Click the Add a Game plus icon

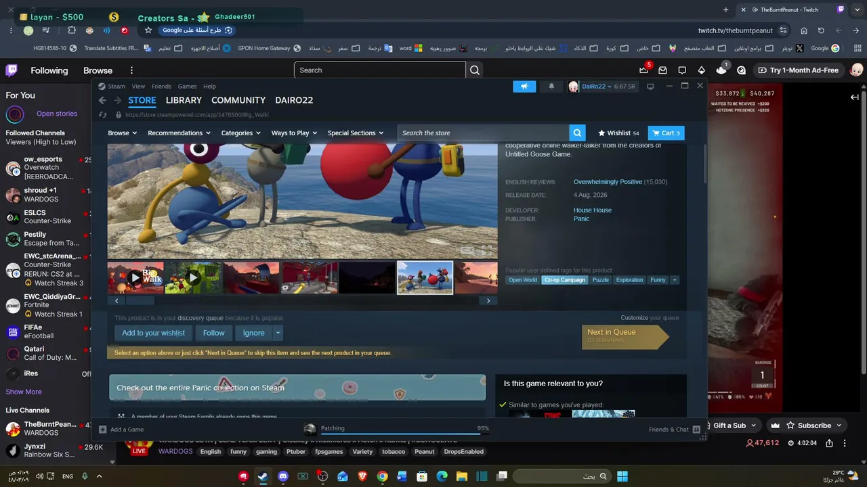coord(102,430)
